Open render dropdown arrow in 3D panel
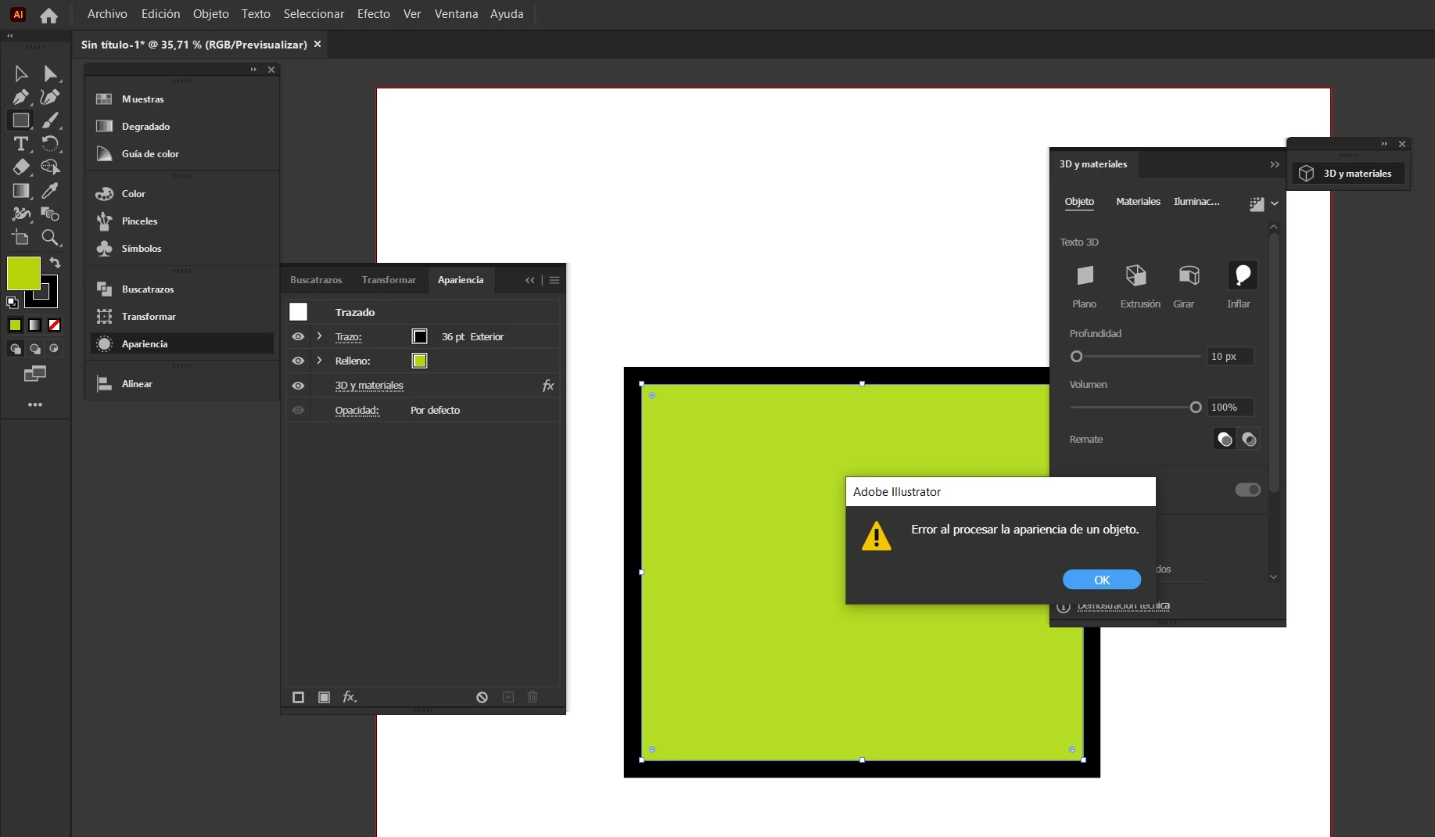Viewport: 1435px width, 837px height. coord(1275,203)
